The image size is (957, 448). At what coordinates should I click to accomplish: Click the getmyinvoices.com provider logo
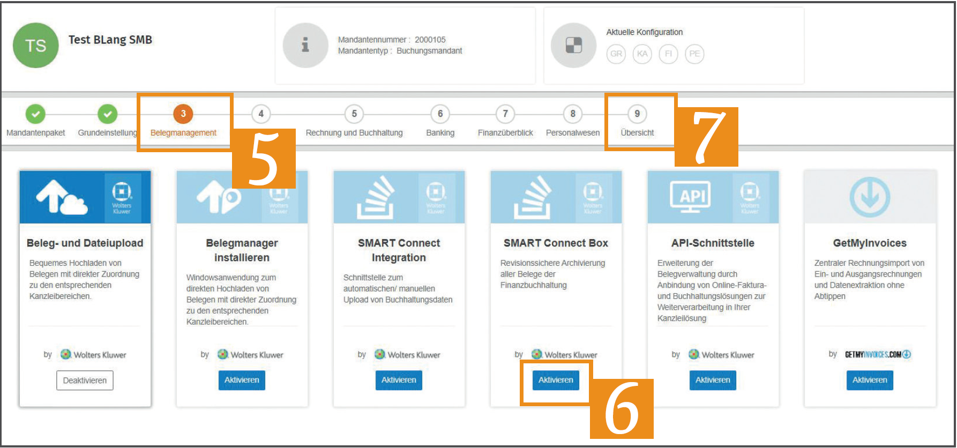[878, 354]
